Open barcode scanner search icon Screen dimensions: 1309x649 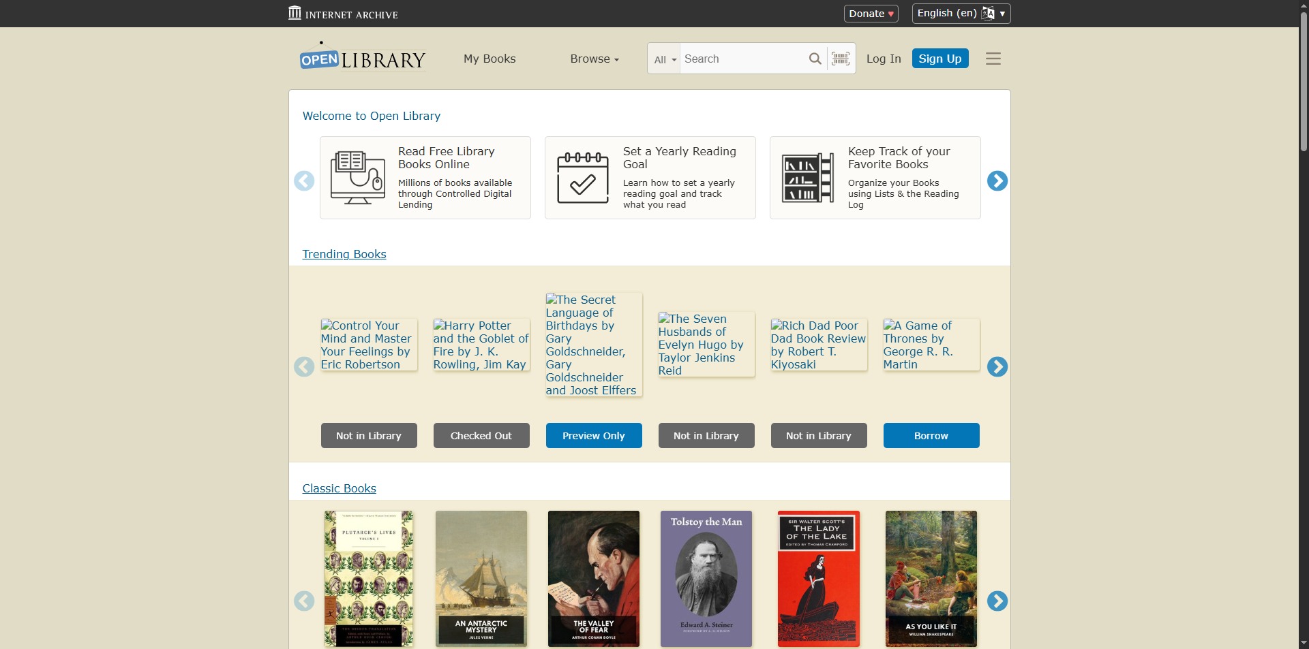pos(841,59)
